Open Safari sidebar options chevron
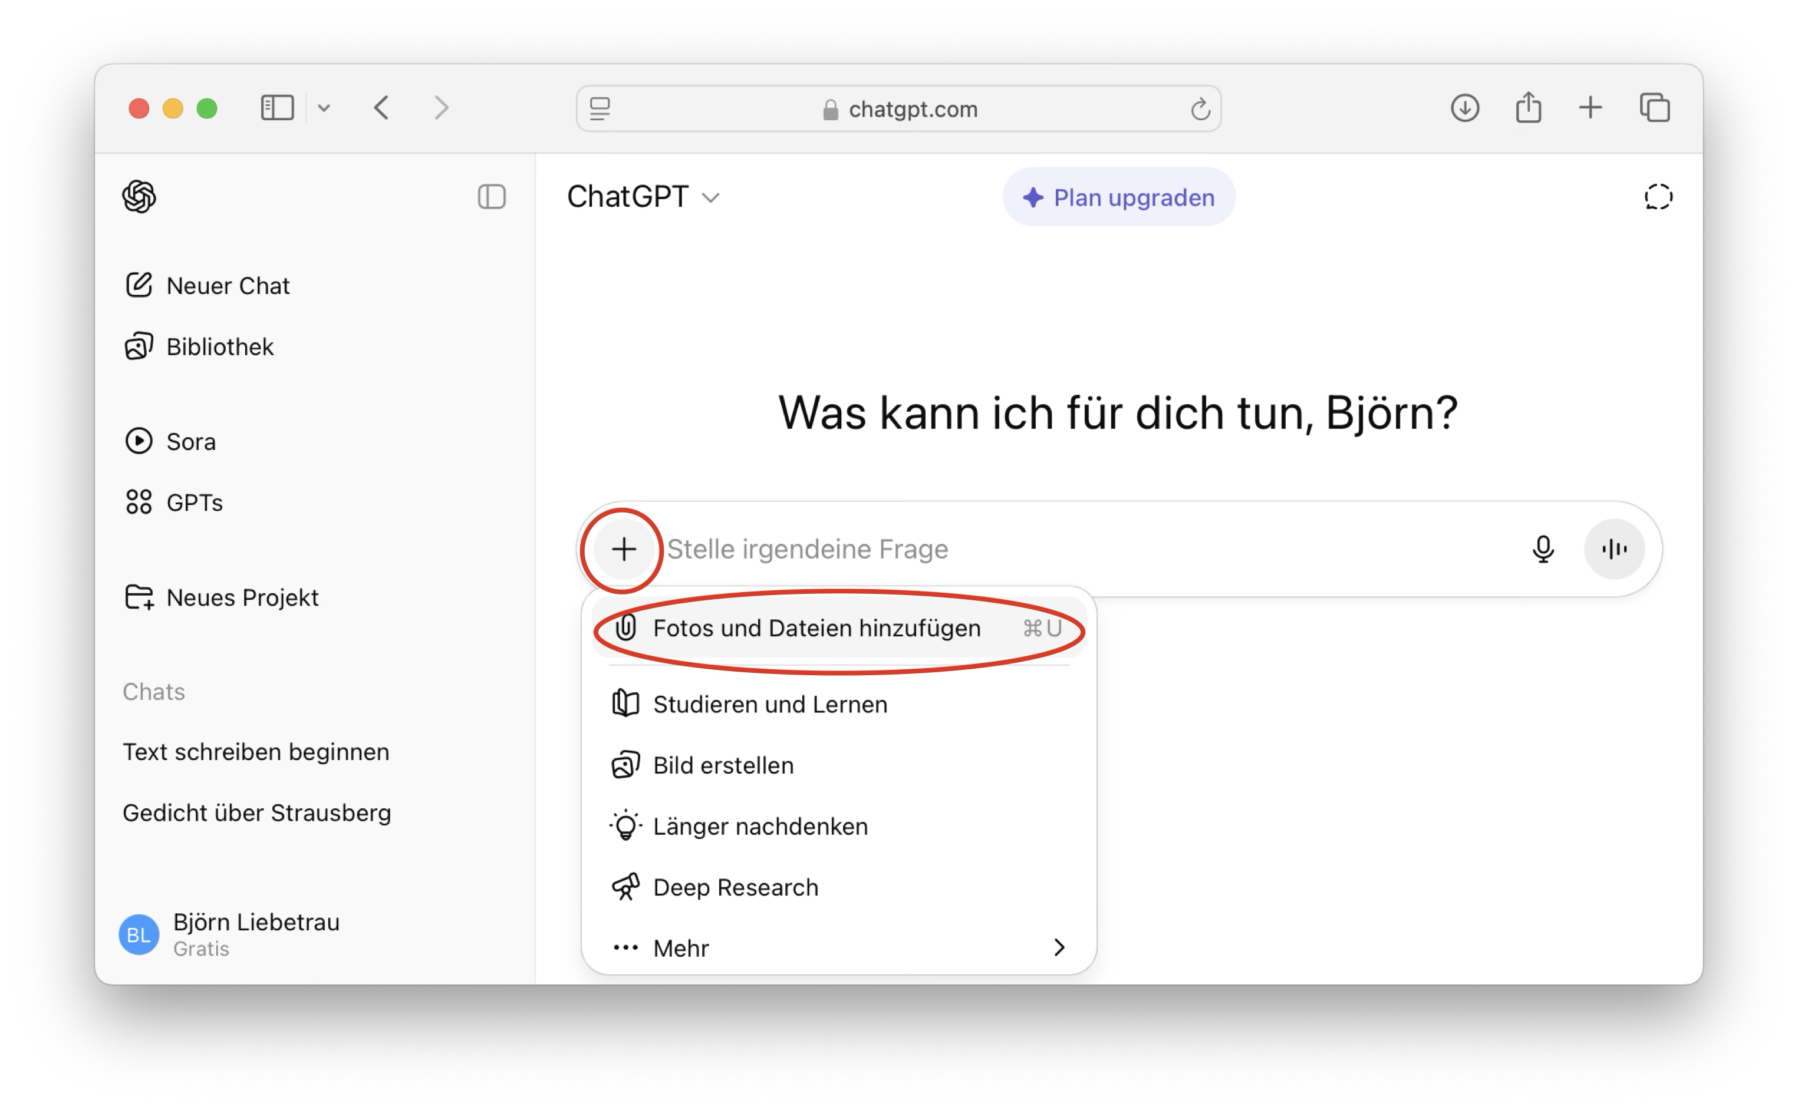Image resolution: width=1798 pixels, height=1110 pixels. click(x=324, y=108)
